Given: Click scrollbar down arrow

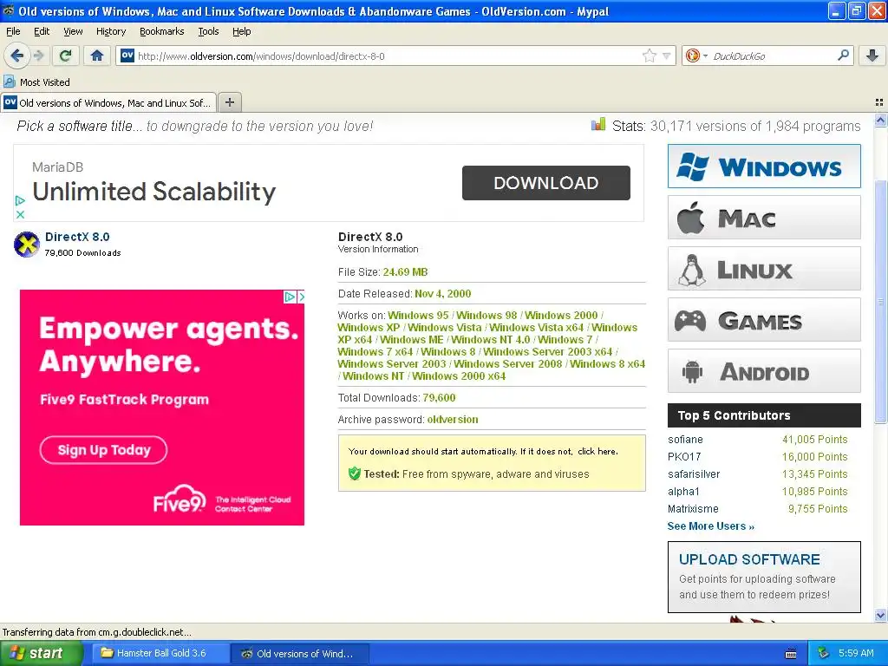Looking at the screenshot, I should click(x=880, y=615).
